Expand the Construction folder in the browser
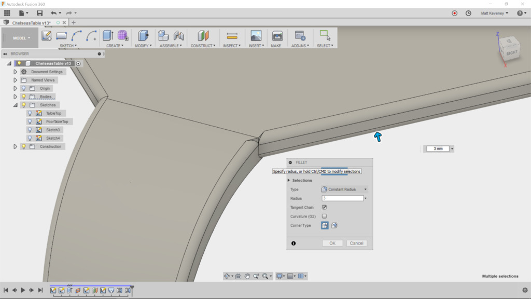The height and width of the screenshot is (299, 531). (x=15, y=146)
